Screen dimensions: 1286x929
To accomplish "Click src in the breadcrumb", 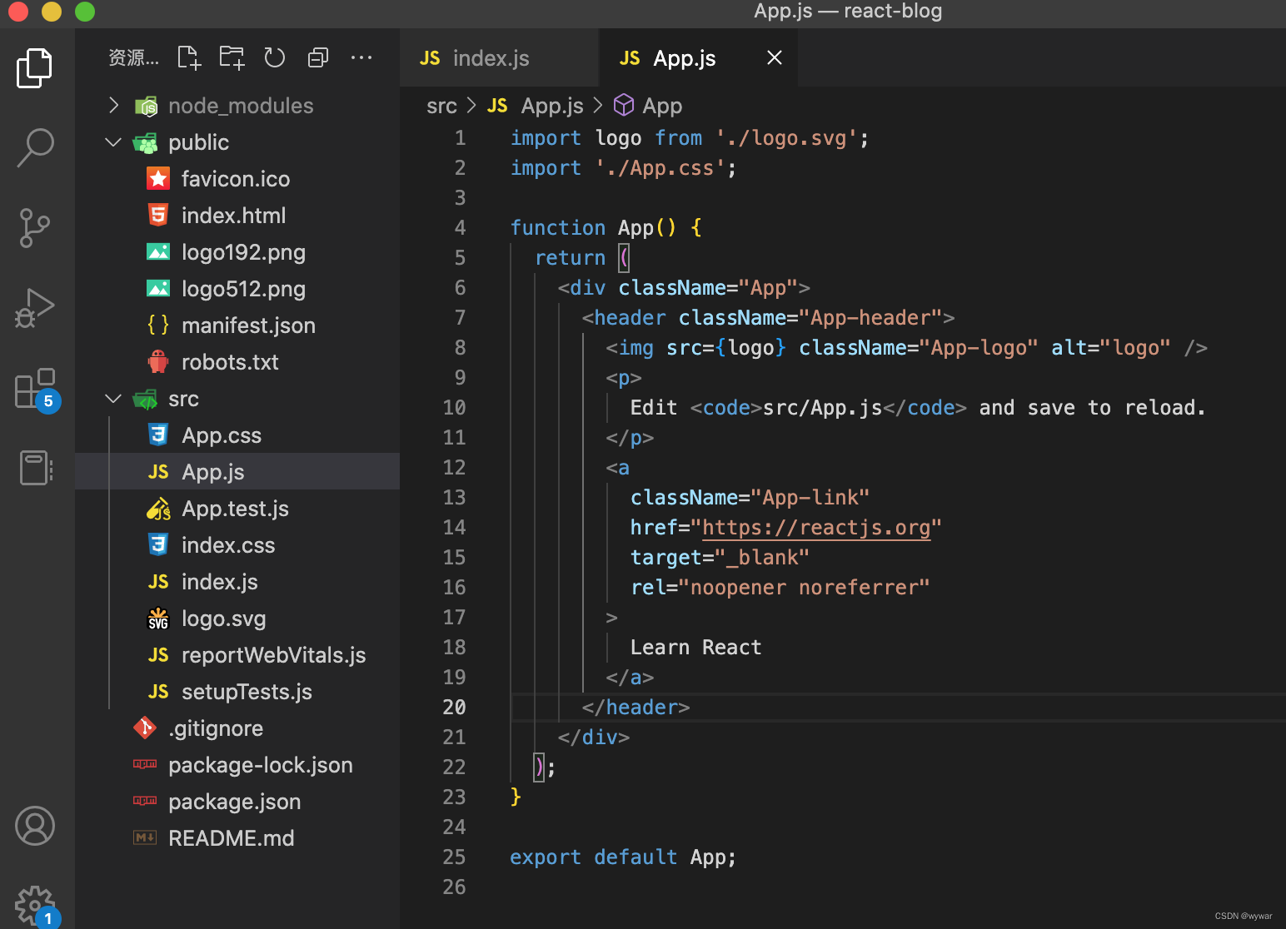I will (x=441, y=106).
